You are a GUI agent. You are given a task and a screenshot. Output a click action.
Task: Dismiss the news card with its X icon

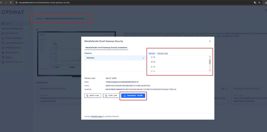tap(226, 89)
